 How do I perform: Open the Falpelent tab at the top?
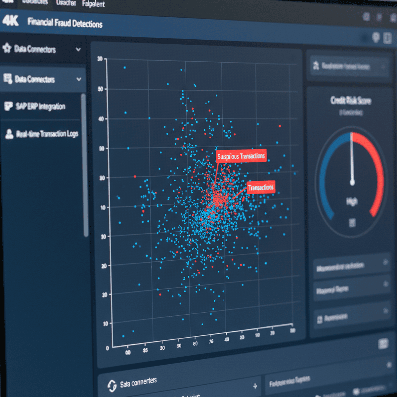coord(93,4)
